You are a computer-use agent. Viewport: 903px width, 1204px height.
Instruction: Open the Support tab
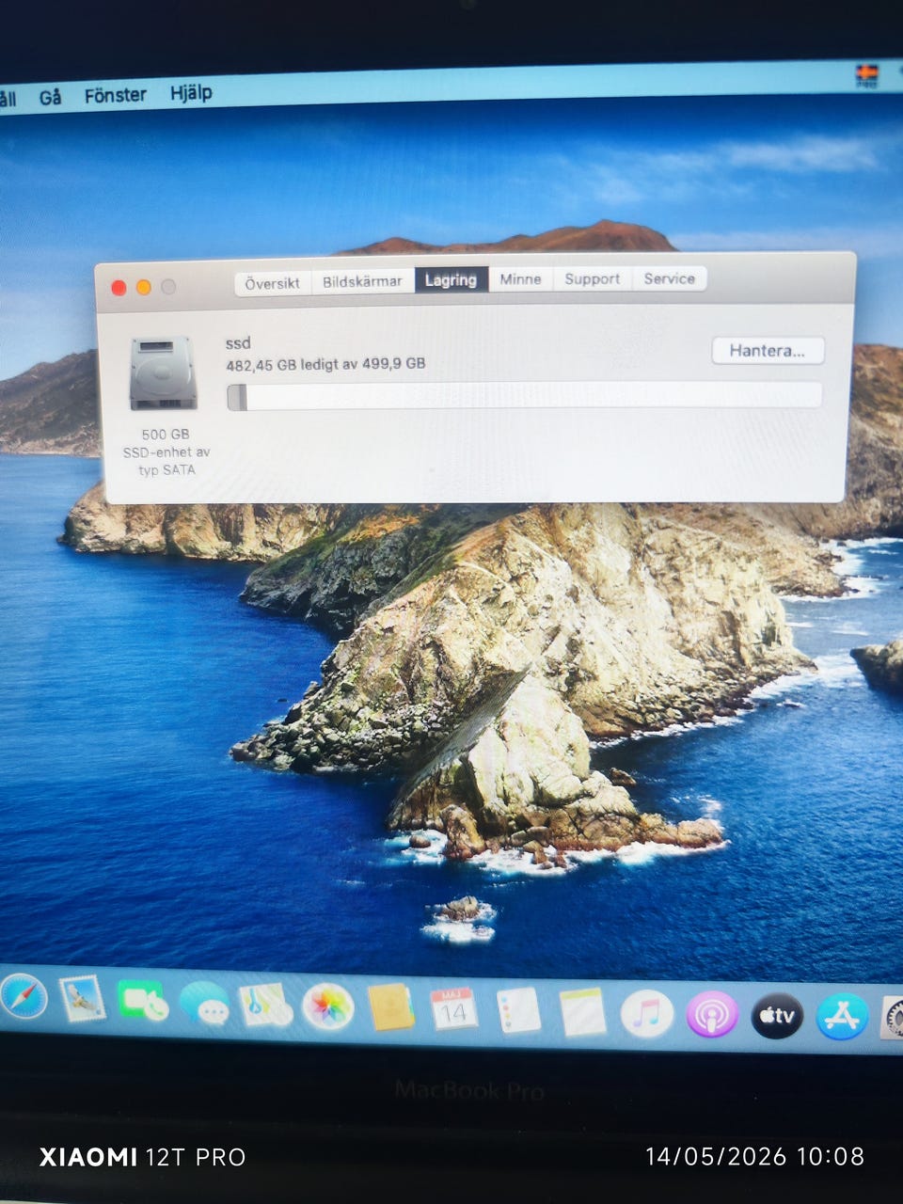pos(592,278)
